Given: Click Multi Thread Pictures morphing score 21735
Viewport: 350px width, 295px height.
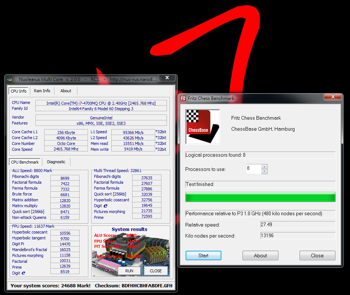Looking at the screenshot, I should 147,211.
